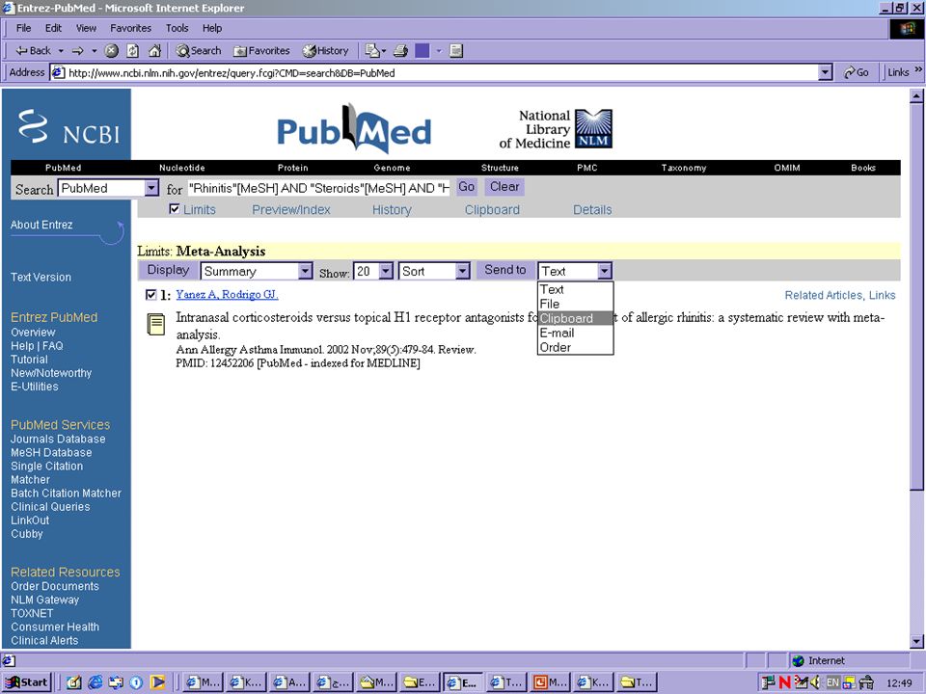This screenshot has width=926, height=694.
Task: Uncheck the checkbox for citation 1
Action: [x=151, y=295]
